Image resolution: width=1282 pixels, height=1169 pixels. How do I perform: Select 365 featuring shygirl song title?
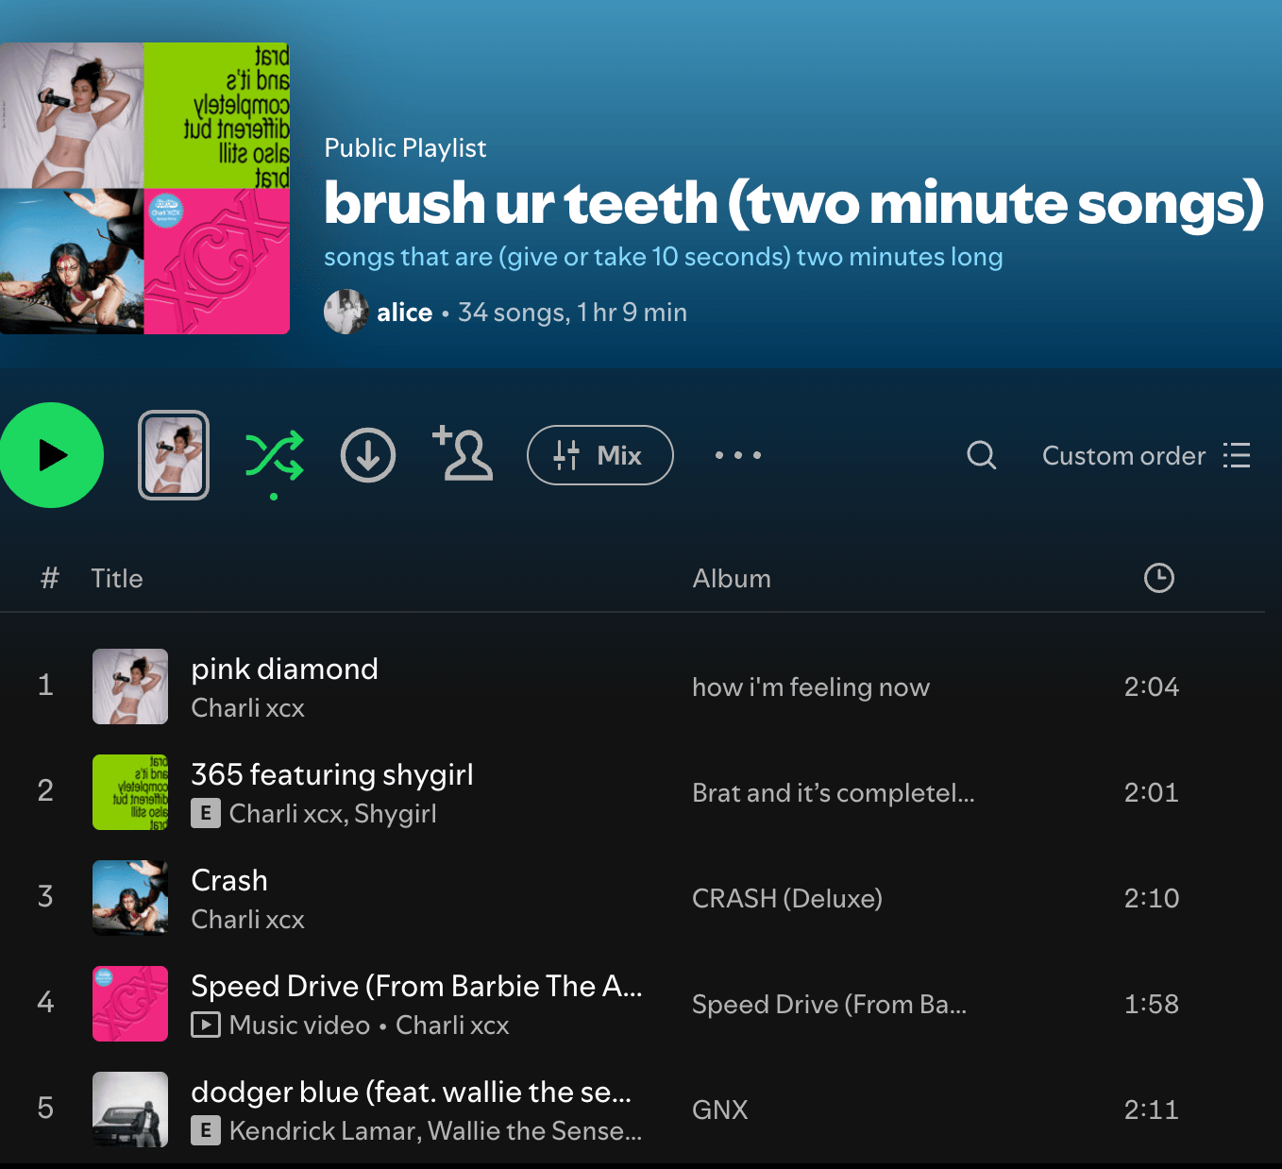332,775
